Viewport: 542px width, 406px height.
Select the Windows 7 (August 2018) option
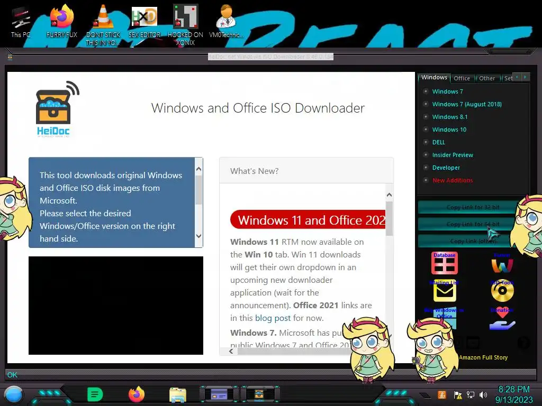pos(463,104)
